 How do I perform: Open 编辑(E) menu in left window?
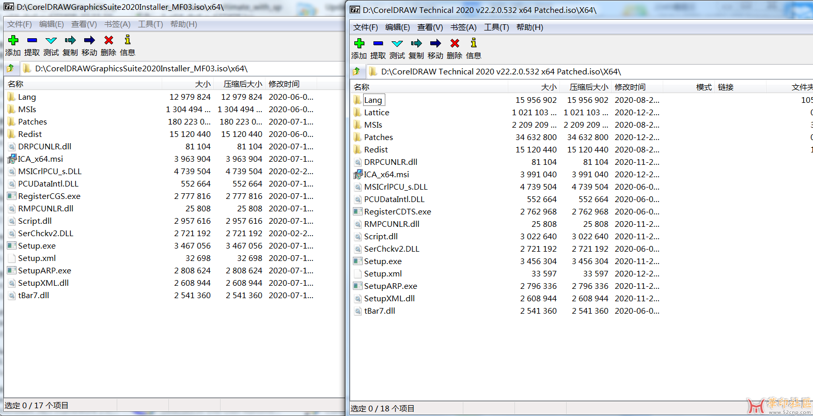click(52, 24)
